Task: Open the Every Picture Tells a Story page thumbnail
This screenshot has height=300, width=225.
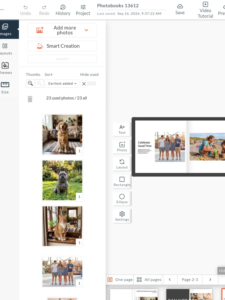Action: click(x=146, y=294)
